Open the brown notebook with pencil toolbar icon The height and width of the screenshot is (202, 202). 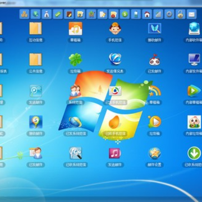point(69,14)
